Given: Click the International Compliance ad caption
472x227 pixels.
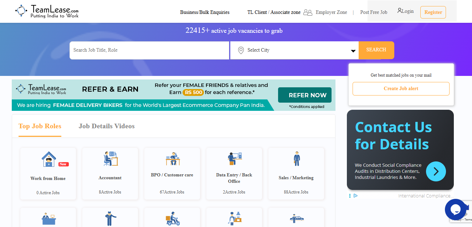Looking at the screenshot, I should [x=426, y=196].
